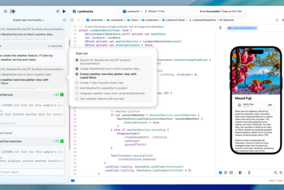Expand the 2 searches row
284x190 pixels.
[x=33, y=46]
